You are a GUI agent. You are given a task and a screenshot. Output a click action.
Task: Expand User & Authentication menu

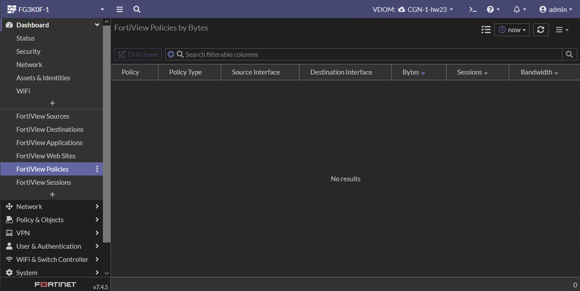tap(52, 246)
